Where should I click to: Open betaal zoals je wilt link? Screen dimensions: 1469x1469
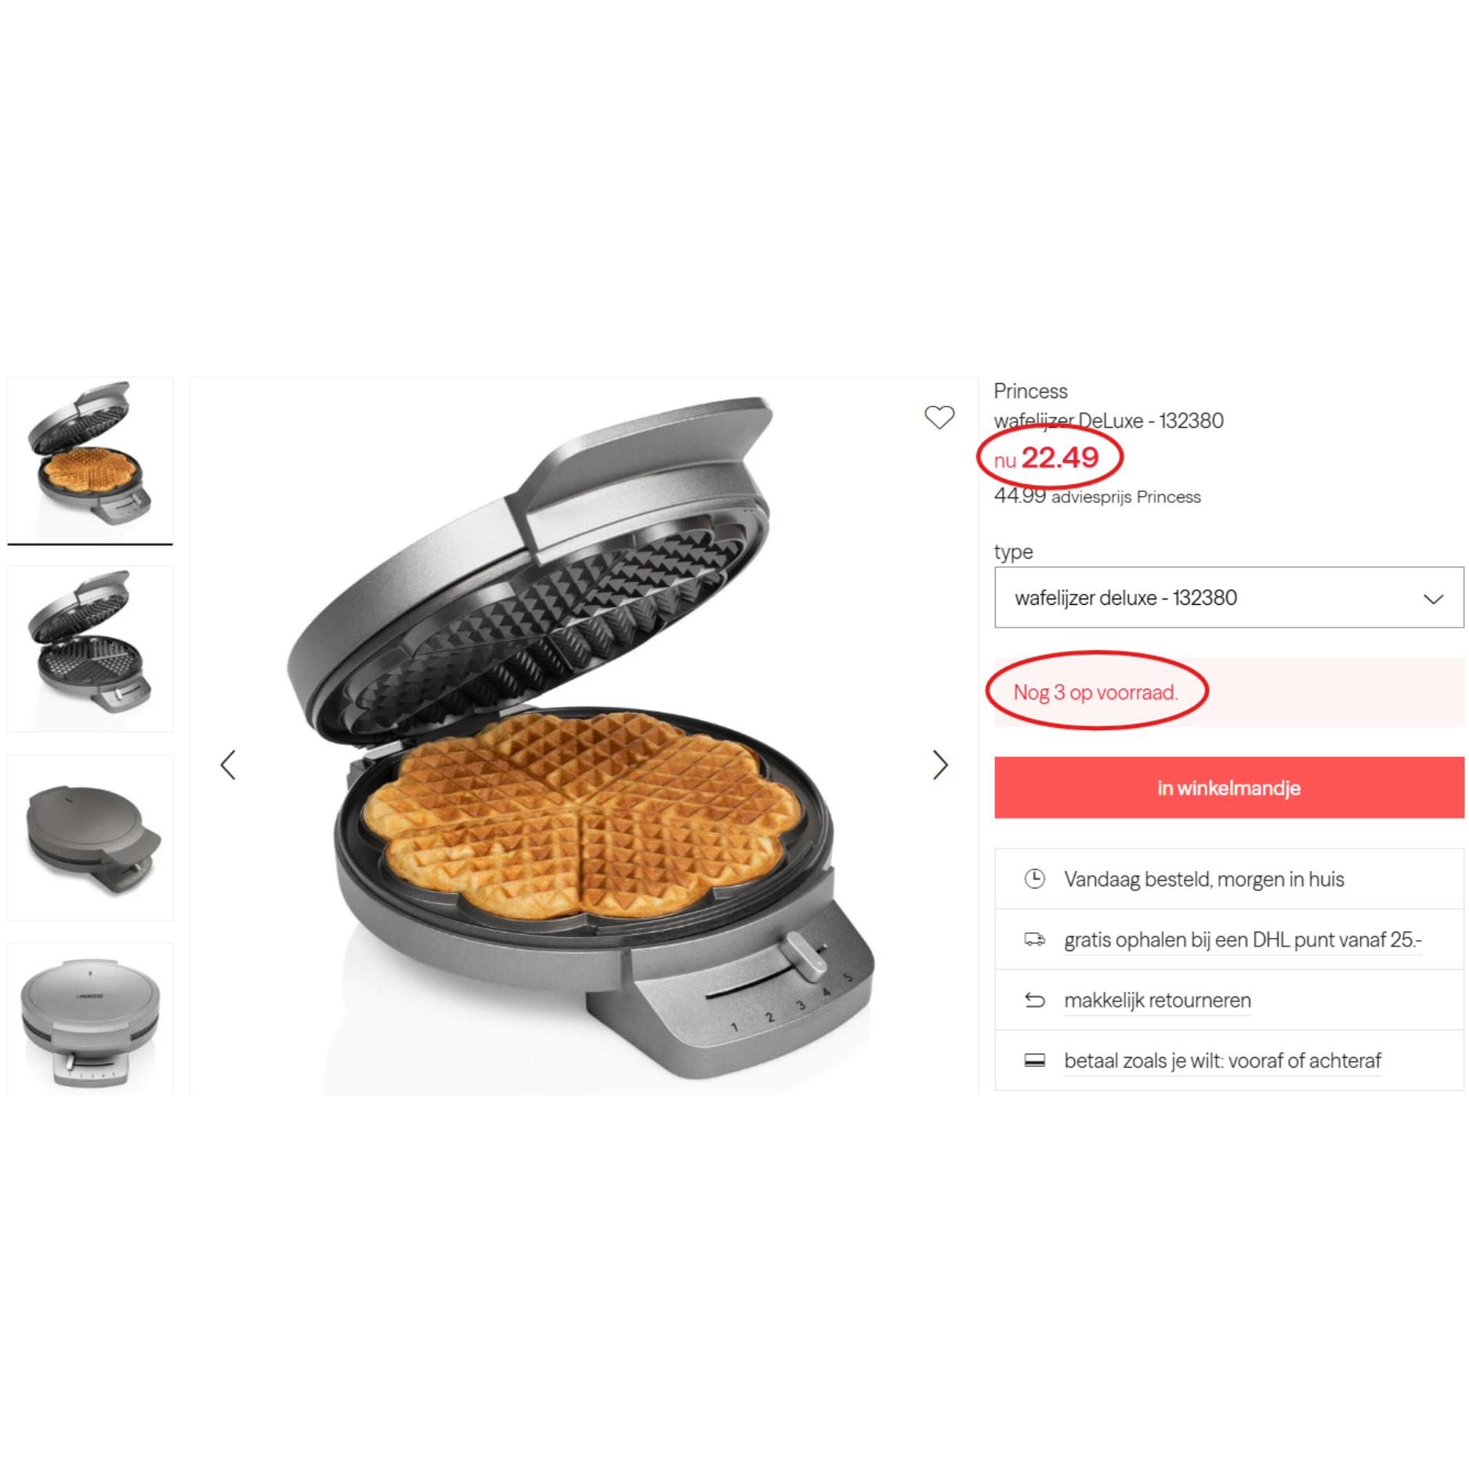point(1222,1060)
